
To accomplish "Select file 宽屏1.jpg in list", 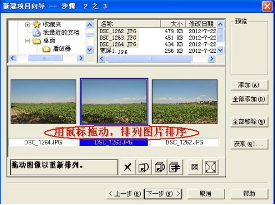I will (x=114, y=51).
